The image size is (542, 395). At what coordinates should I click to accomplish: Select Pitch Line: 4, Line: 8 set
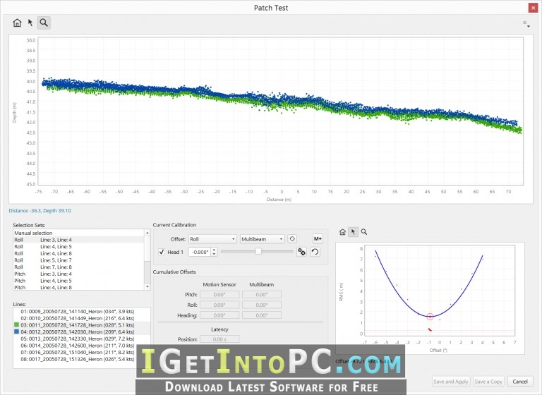[78, 287]
